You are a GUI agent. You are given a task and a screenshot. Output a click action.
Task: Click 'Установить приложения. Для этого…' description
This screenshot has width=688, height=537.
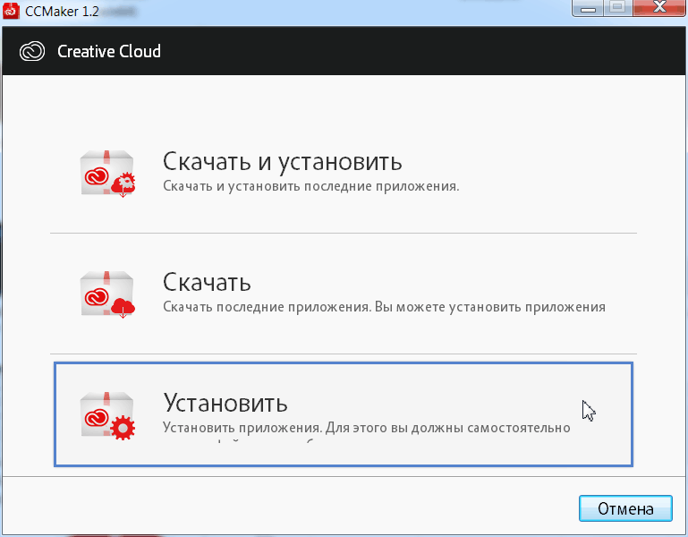pyautogui.click(x=367, y=428)
